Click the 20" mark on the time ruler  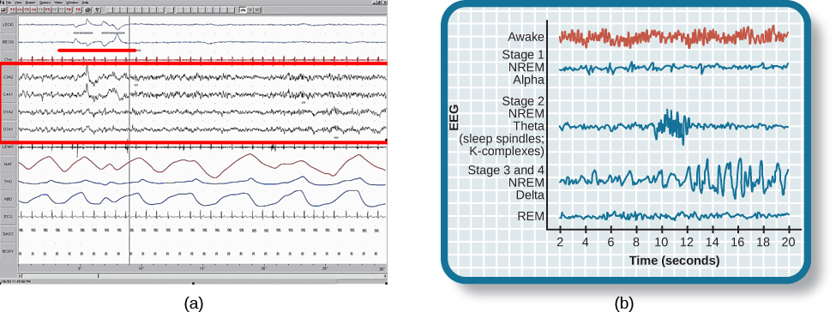[263, 268]
